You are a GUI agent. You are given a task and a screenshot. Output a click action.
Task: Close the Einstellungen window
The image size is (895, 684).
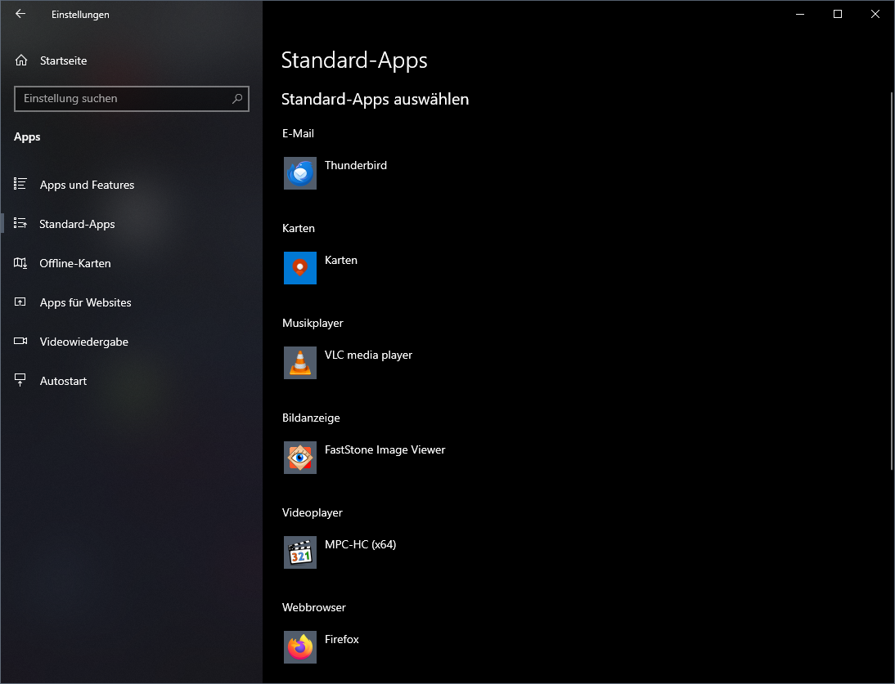[x=875, y=14]
